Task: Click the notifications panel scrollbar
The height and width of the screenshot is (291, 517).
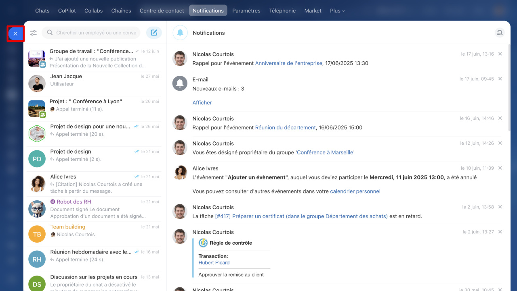Action: coord(509,88)
